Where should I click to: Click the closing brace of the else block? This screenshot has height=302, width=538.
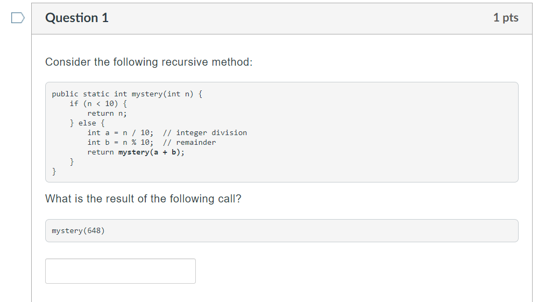click(x=72, y=161)
